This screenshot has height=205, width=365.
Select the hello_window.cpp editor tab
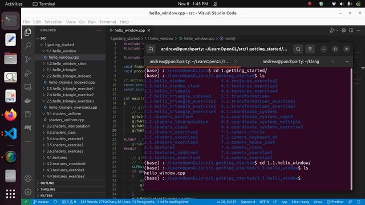tap(129, 30)
